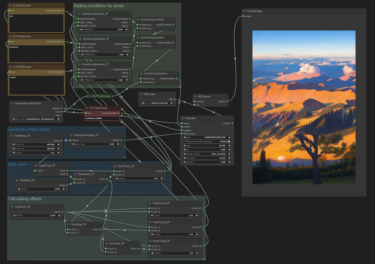Decrease FLOAT_A 600.000 with left arrow
This screenshot has height=264, width=375.
pos(14,145)
